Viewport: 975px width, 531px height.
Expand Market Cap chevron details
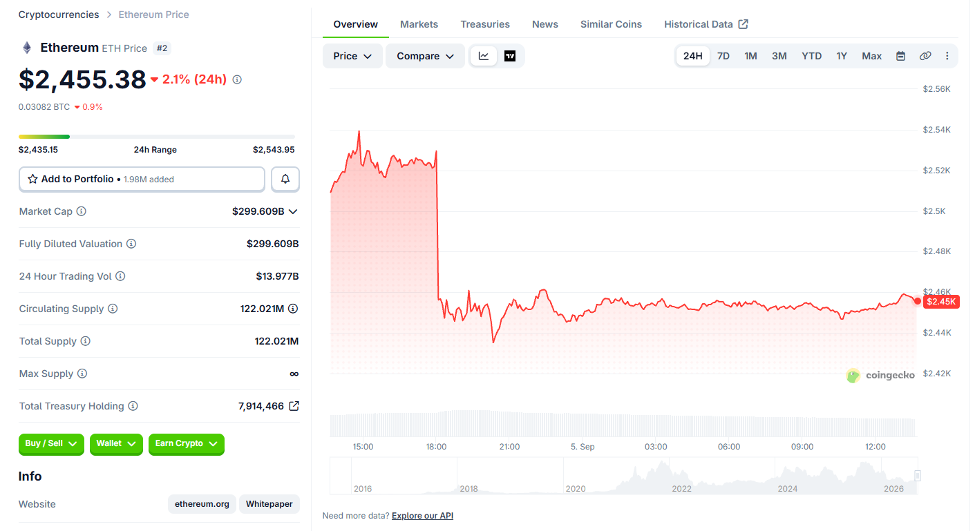[293, 211]
